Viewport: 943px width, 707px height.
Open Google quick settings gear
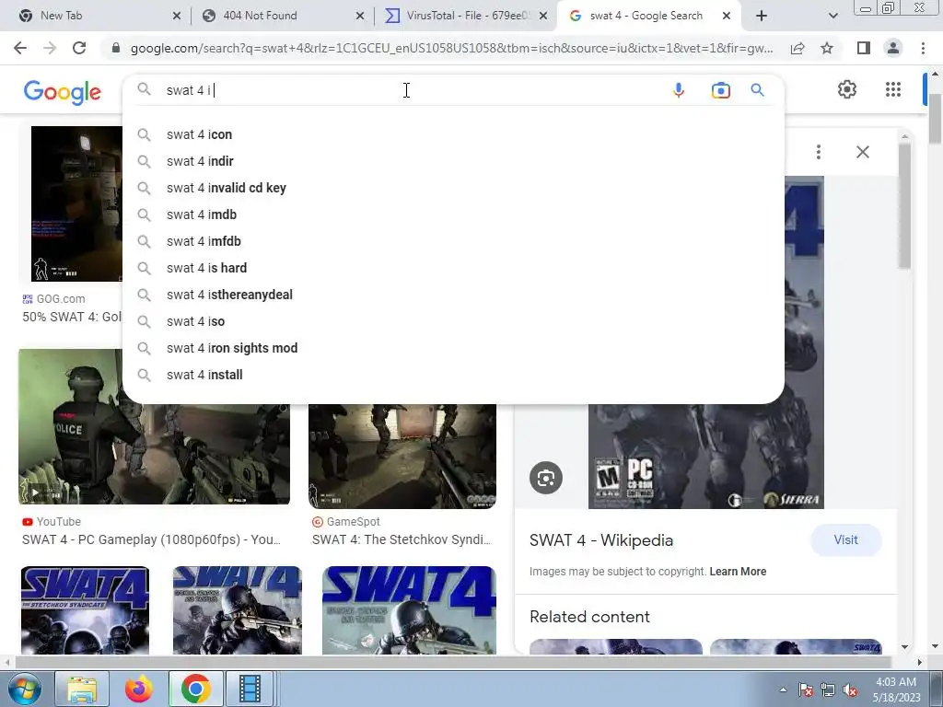tap(847, 89)
